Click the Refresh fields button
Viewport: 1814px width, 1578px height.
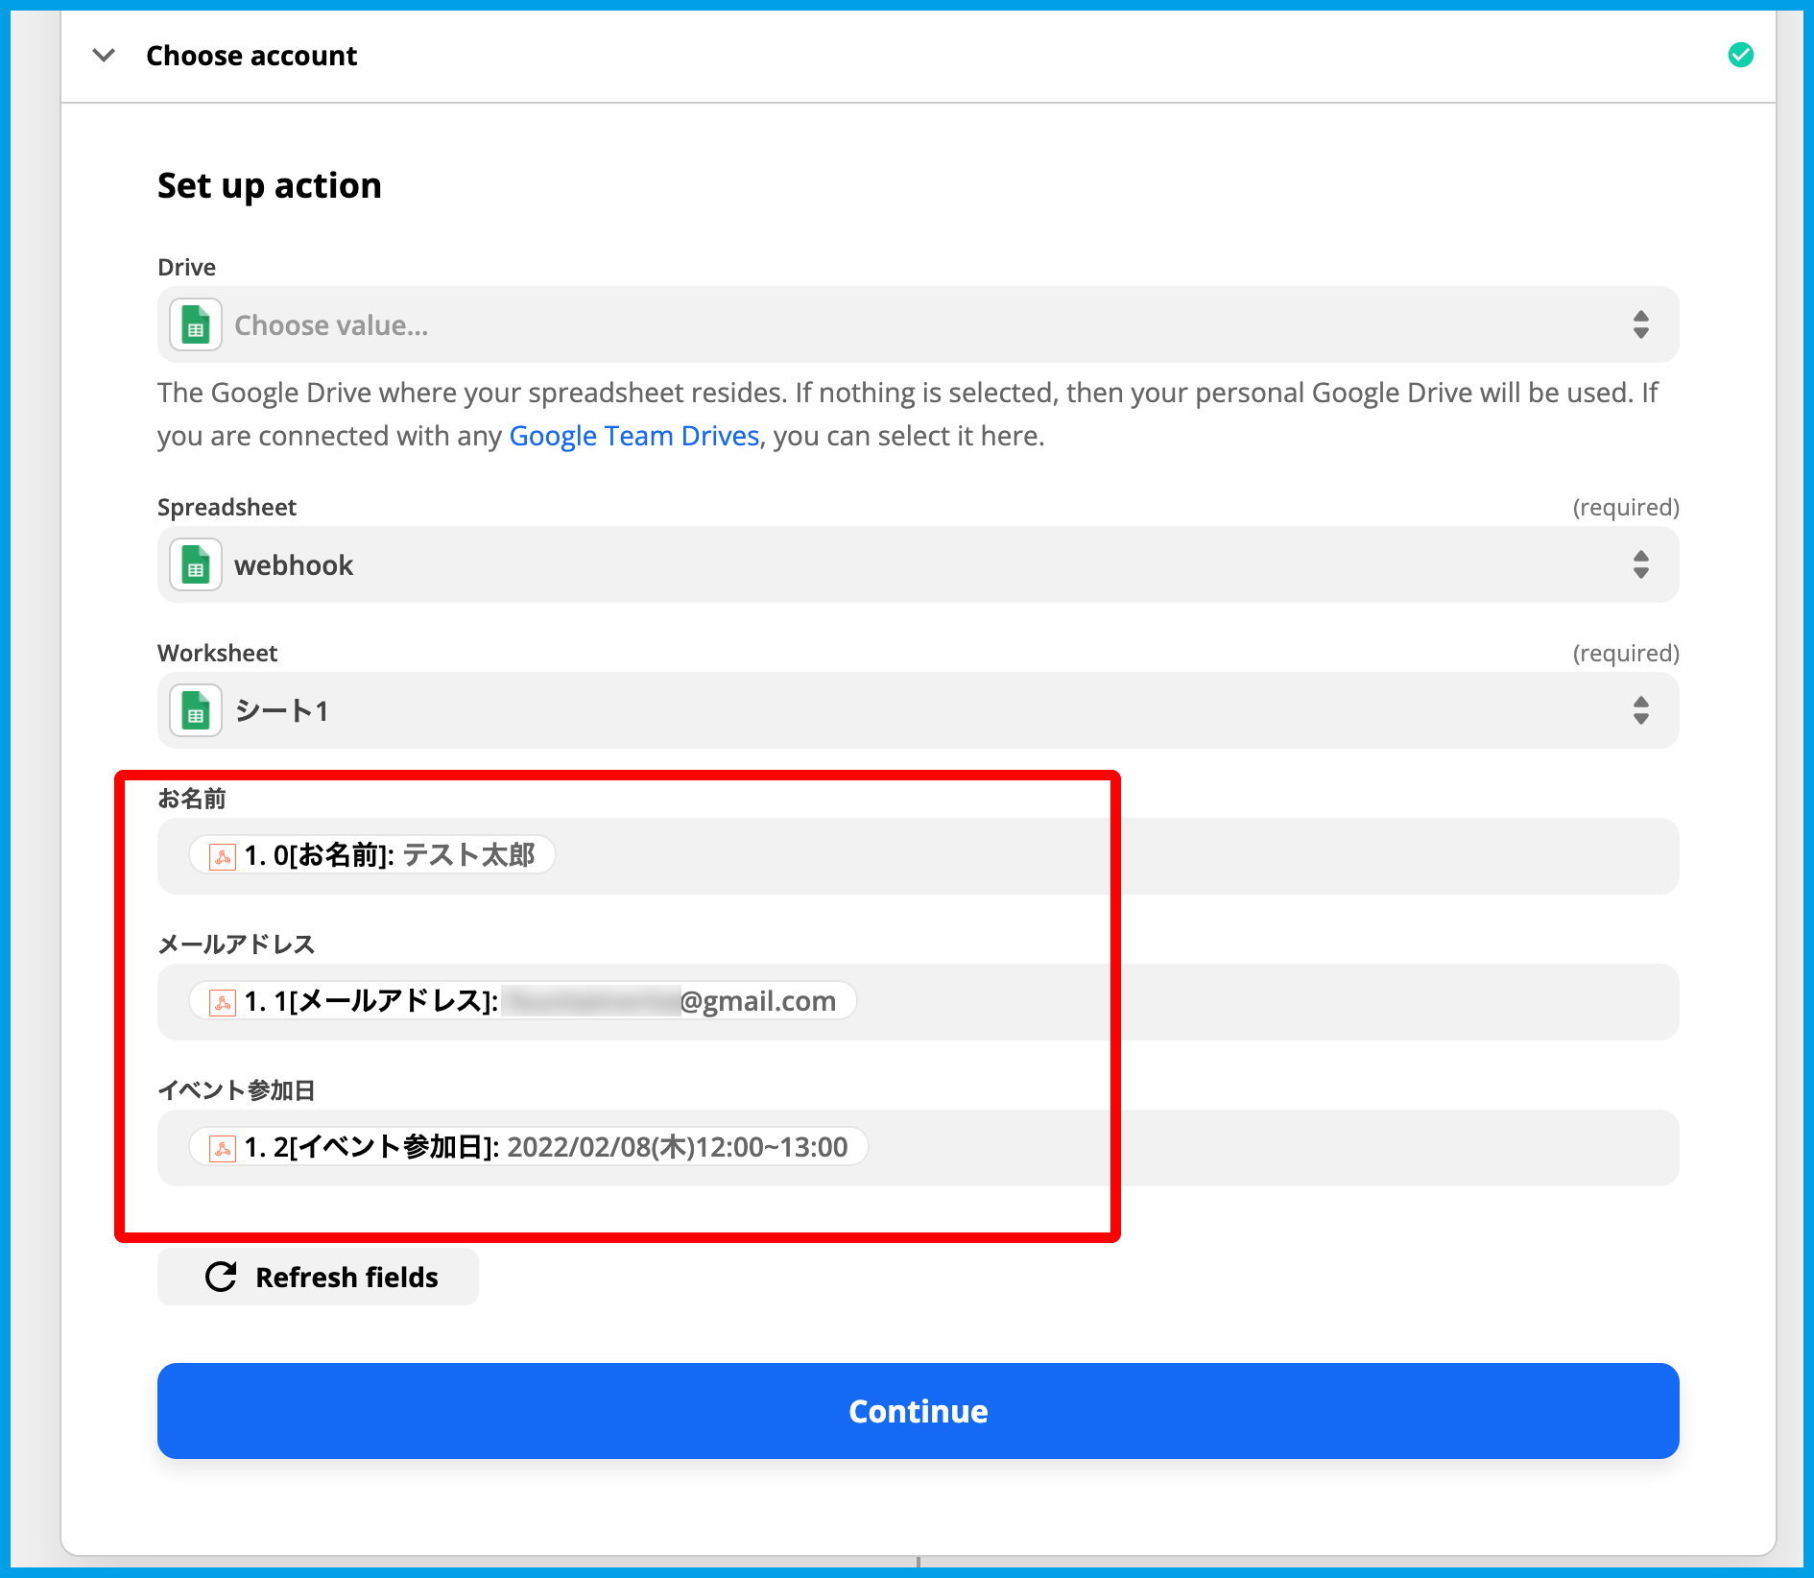319,1277
